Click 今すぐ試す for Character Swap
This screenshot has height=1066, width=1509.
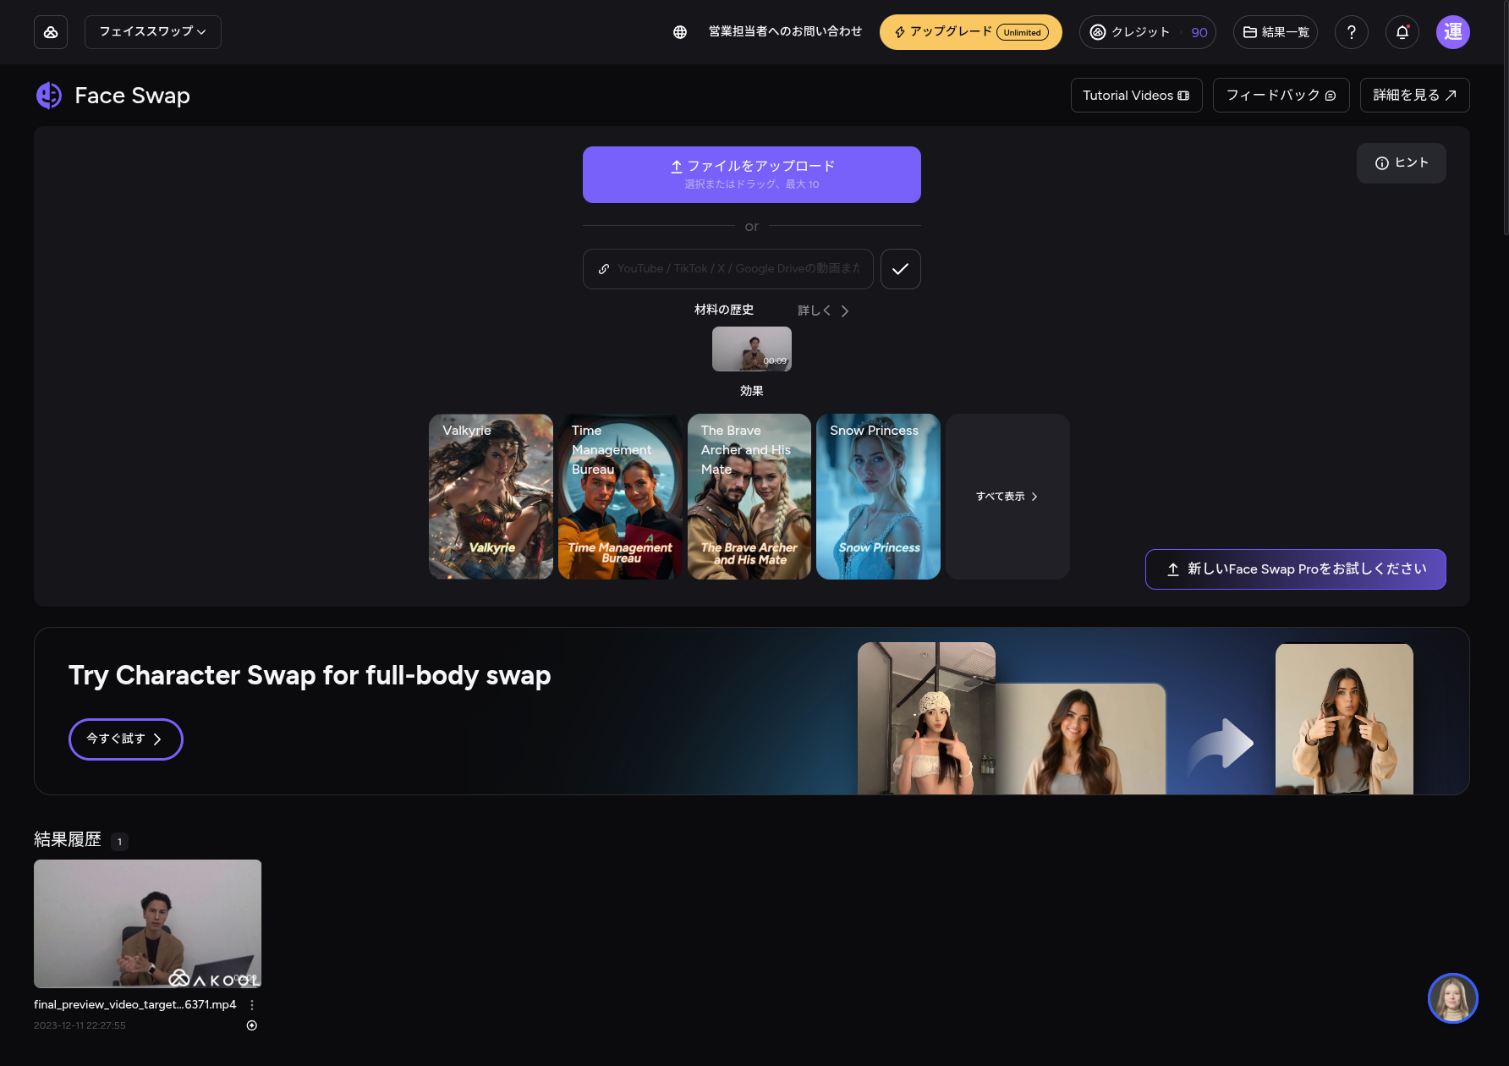[125, 739]
